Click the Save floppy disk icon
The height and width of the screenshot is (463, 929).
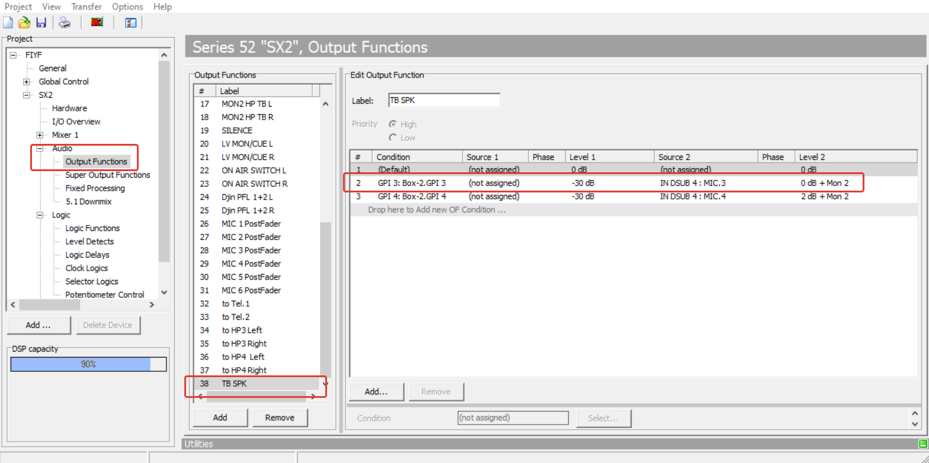pyautogui.click(x=41, y=23)
